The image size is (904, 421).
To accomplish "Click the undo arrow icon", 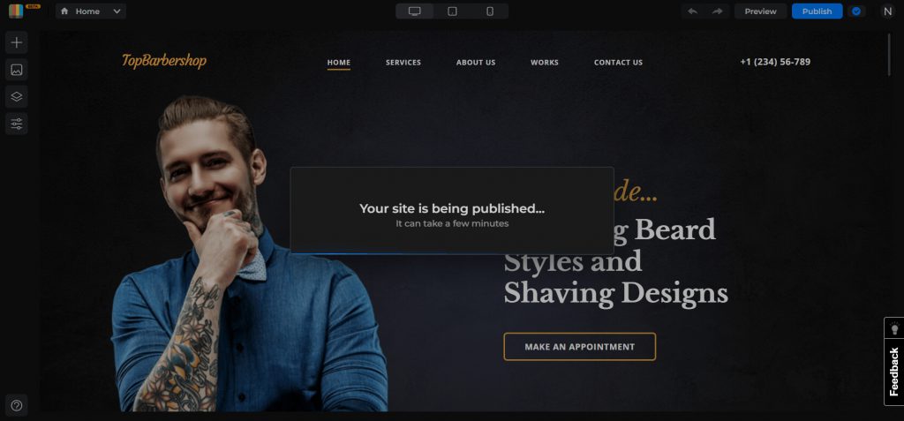I will pyautogui.click(x=693, y=11).
